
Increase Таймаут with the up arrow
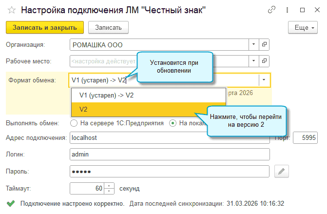[x=109, y=185]
